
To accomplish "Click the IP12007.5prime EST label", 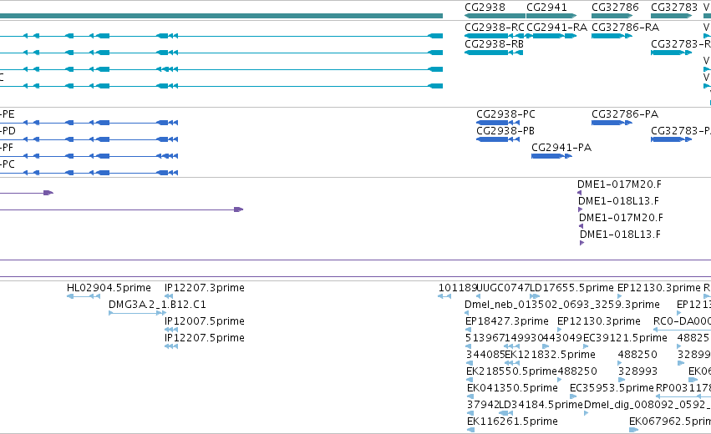I will point(205,321).
